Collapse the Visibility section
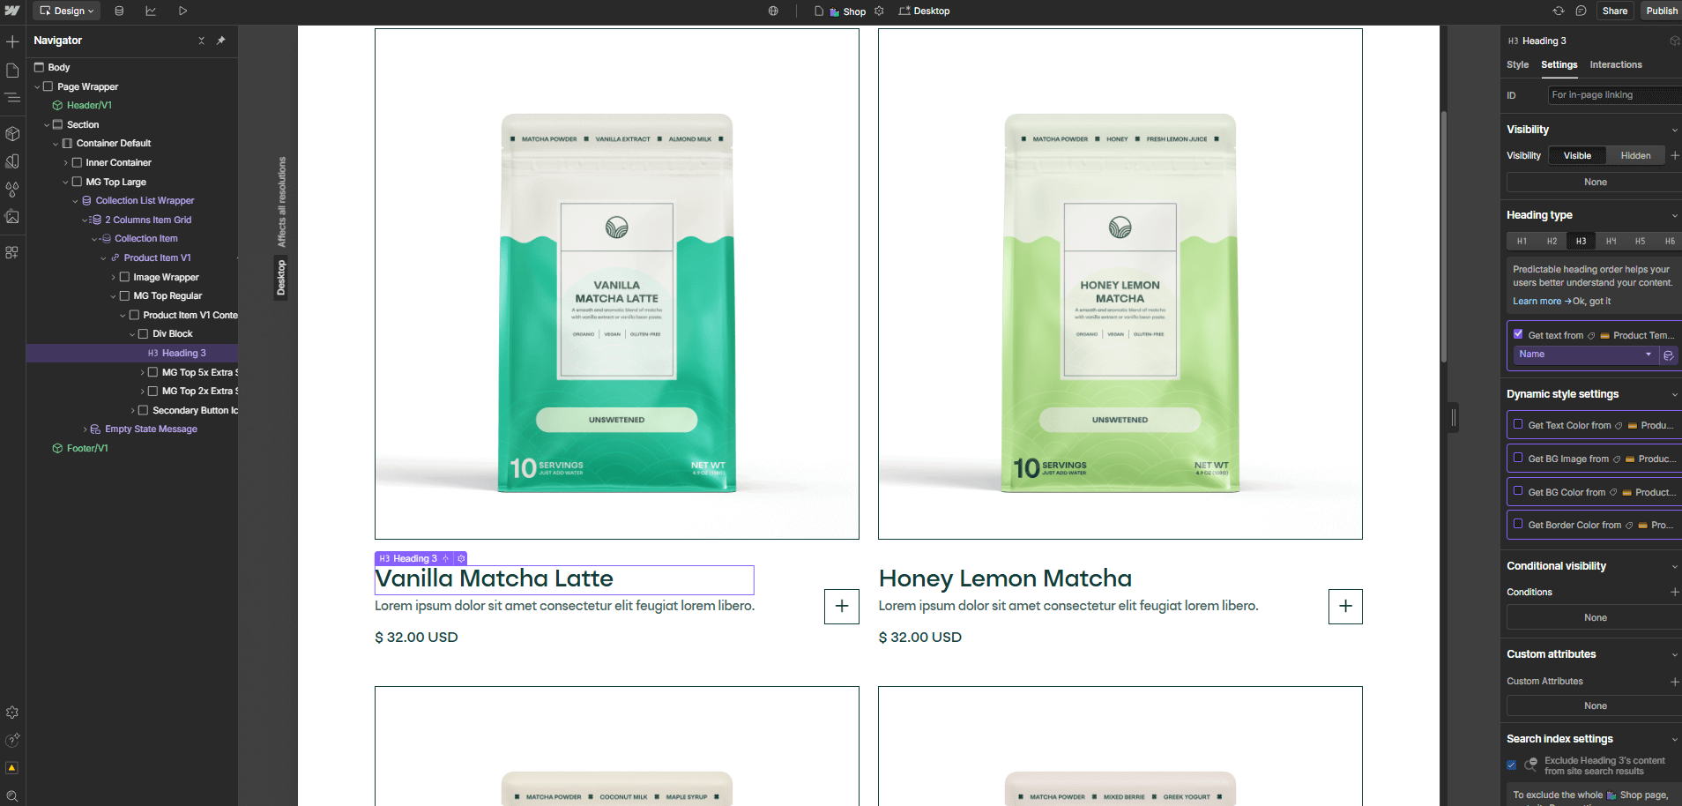 (x=1674, y=130)
